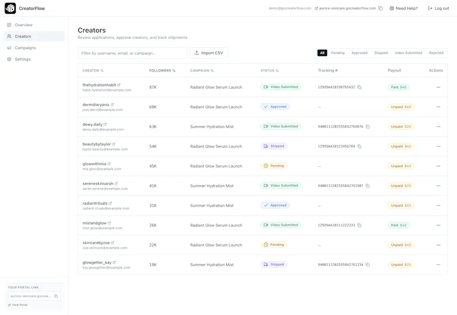Filter creators by Shipped status
This screenshot has width=457, height=315.
381,53
